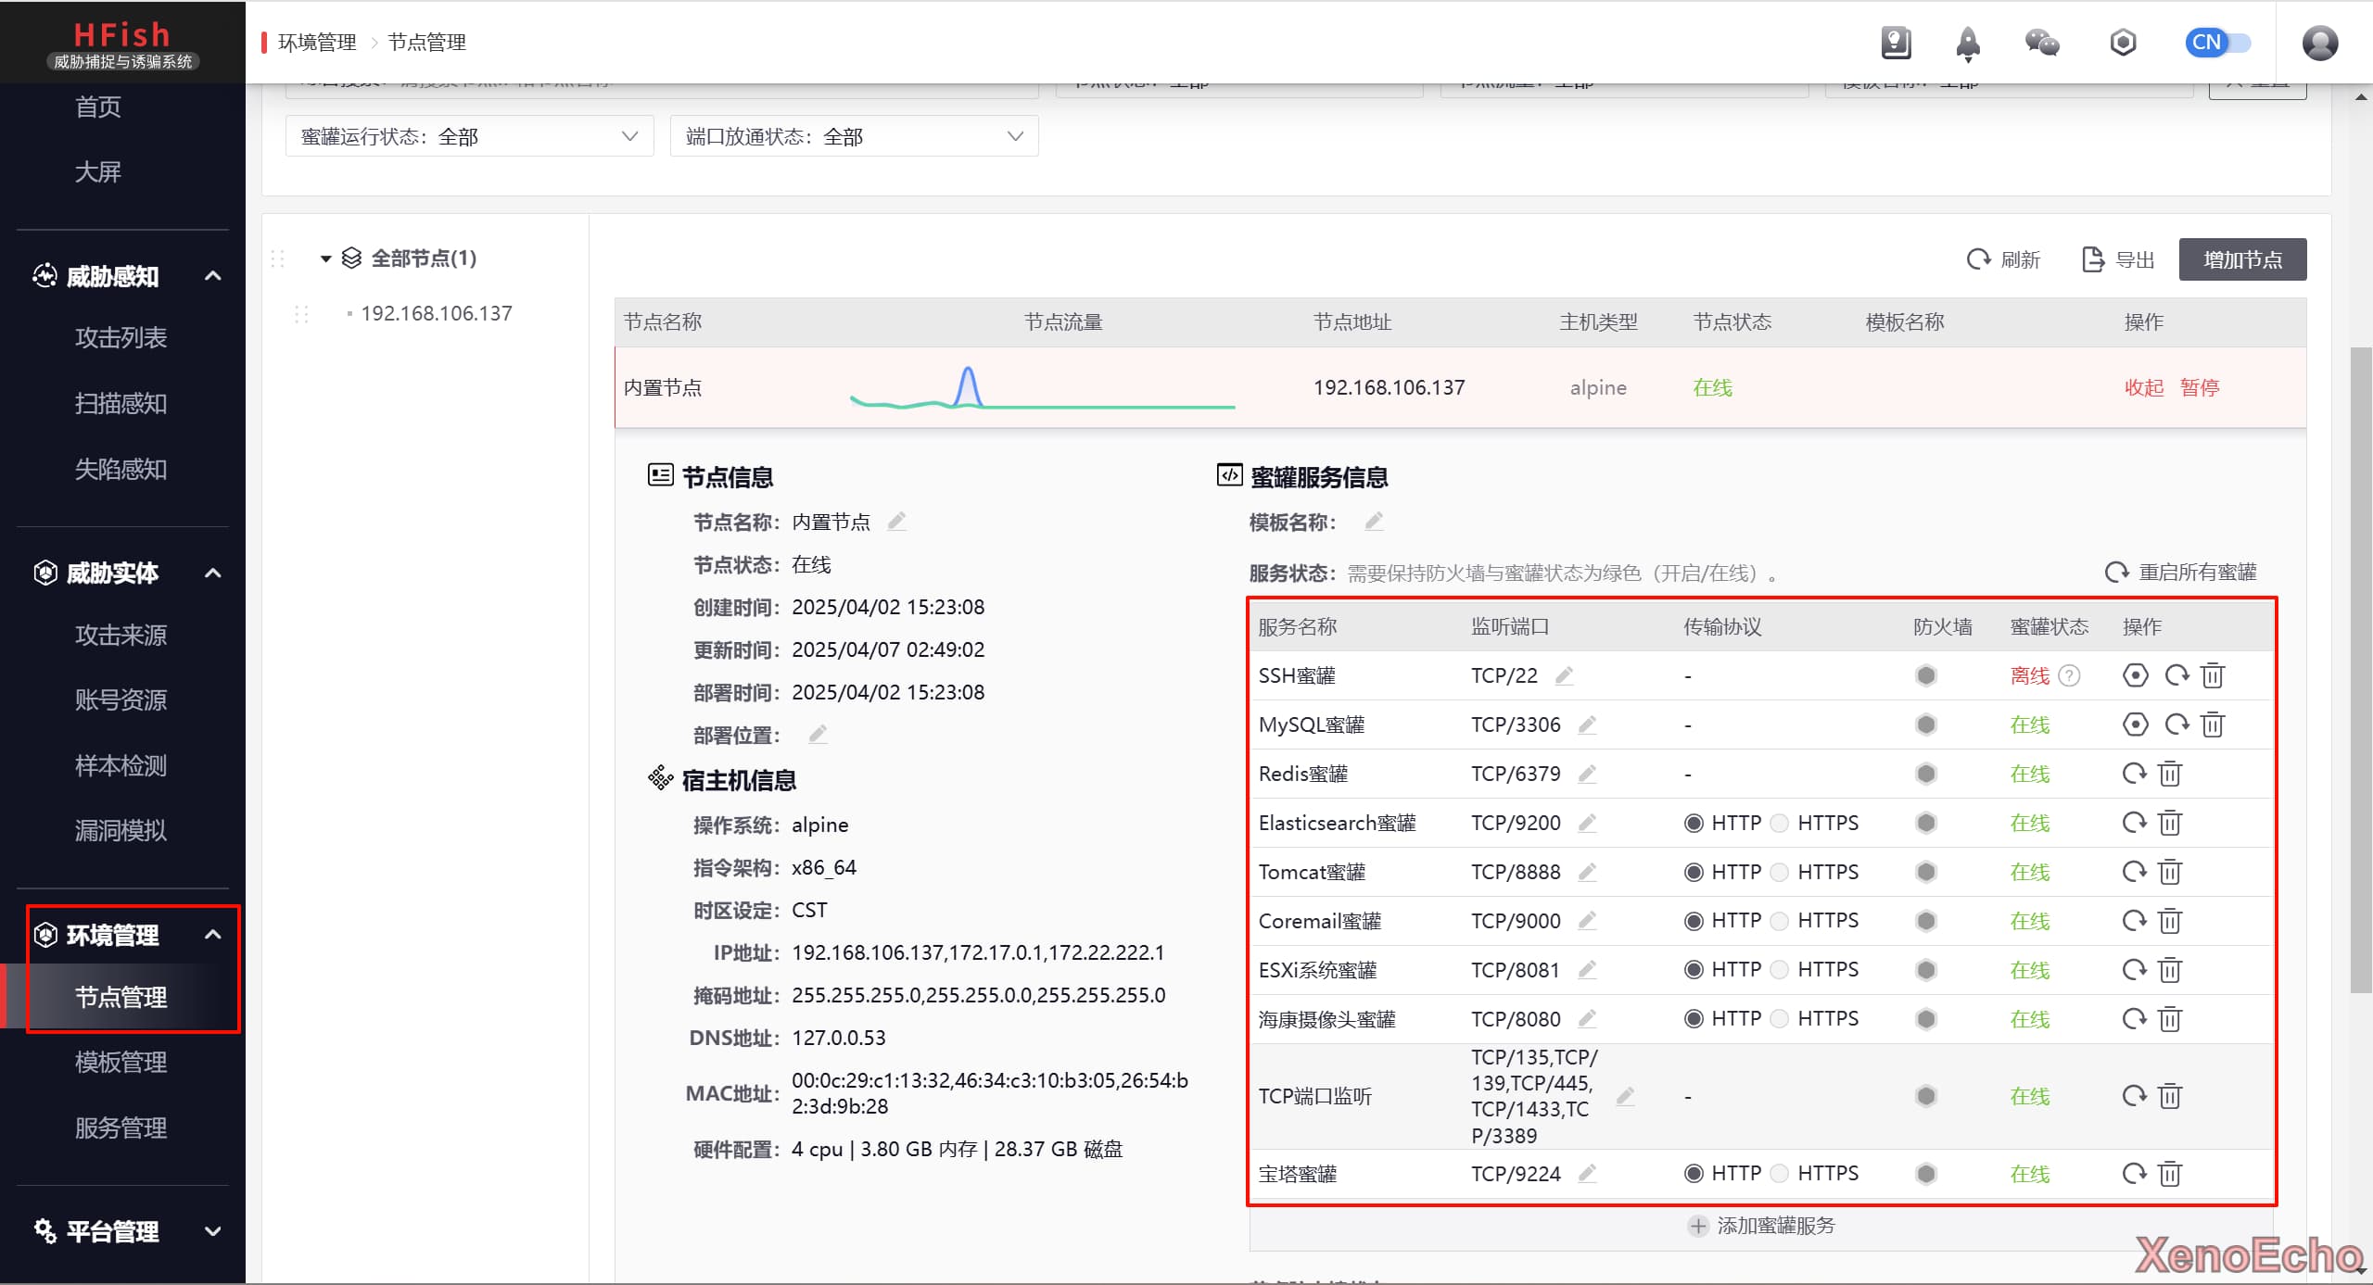Viewport: 2373px width, 1285px height.
Task: Delete the Tomcat honeypot service
Action: pyautogui.click(x=2170, y=872)
